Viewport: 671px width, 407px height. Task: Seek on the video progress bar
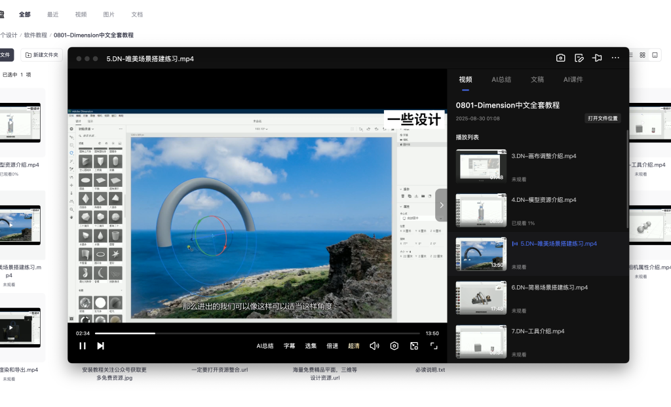click(257, 333)
